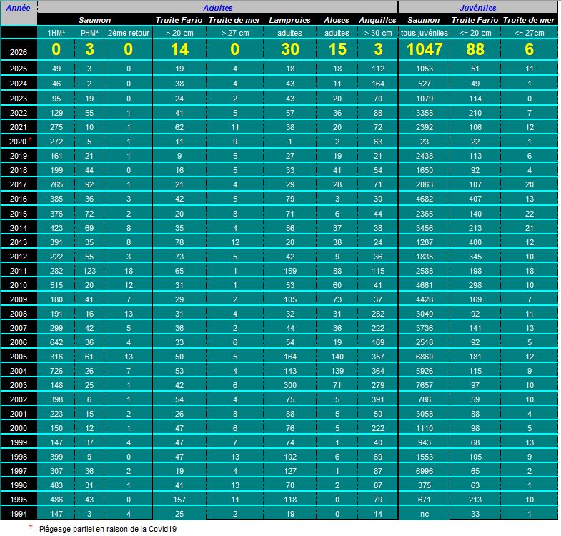561x536 pixels.
Task: Click the PHM* column header
Action: click(89, 33)
